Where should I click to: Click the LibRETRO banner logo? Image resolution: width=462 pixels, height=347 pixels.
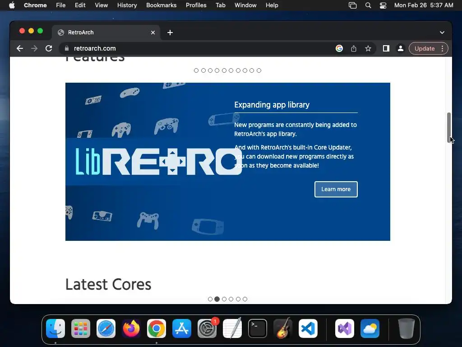click(x=158, y=161)
